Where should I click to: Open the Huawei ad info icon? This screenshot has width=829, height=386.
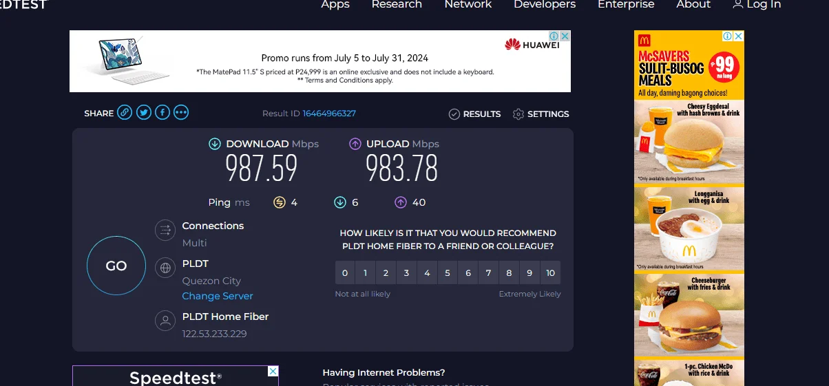coord(554,36)
